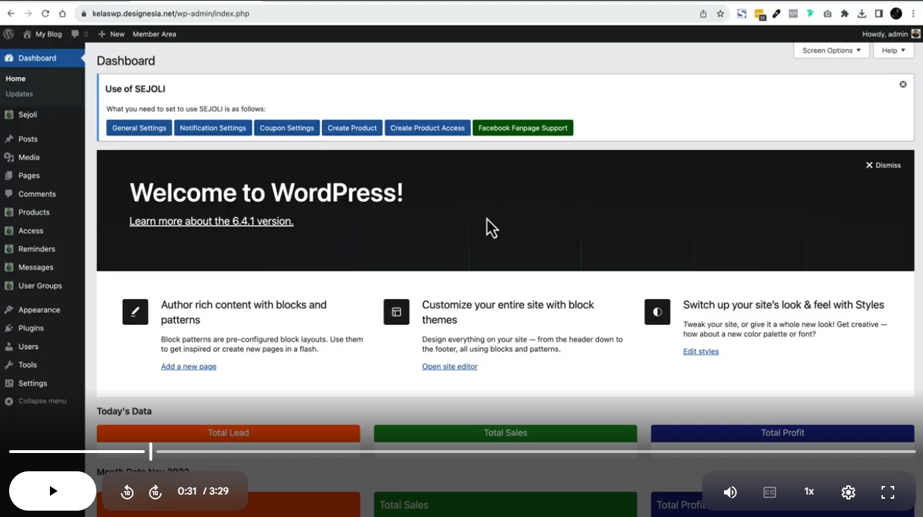
Task: Open the Plugins menu
Action: click(x=42, y=328)
